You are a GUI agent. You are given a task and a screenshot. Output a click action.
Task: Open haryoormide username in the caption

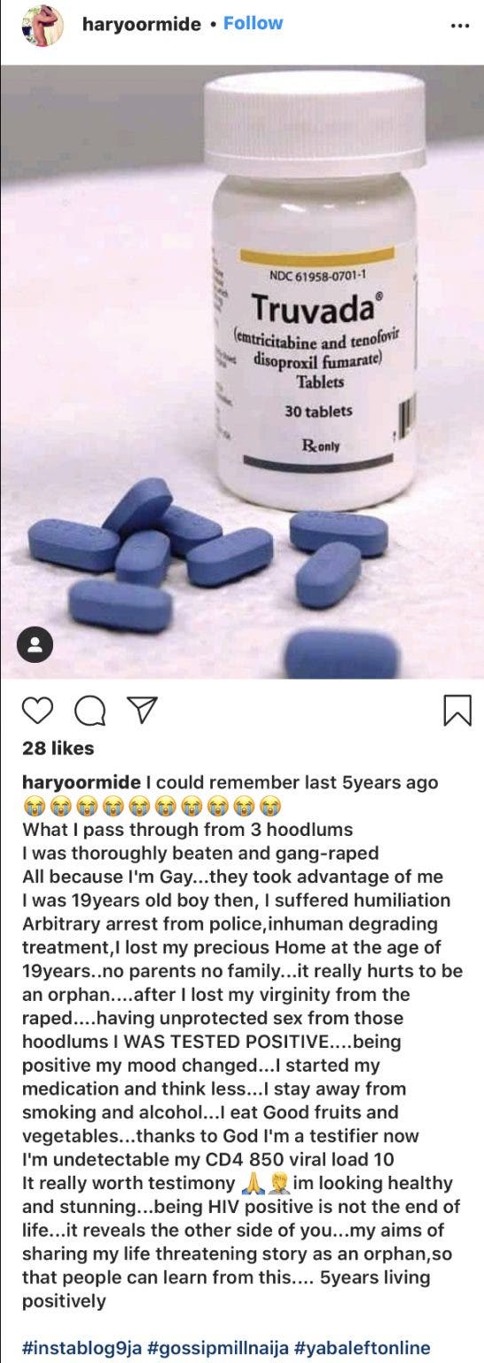point(82,783)
